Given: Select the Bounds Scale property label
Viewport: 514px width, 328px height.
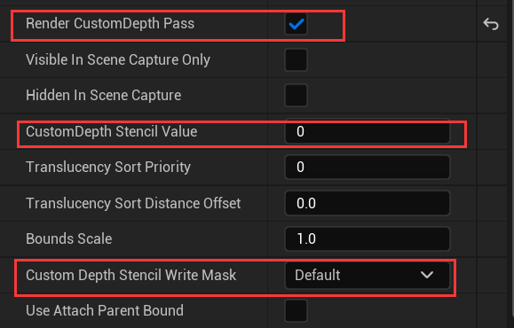Looking at the screenshot, I should [x=69, y=239].
